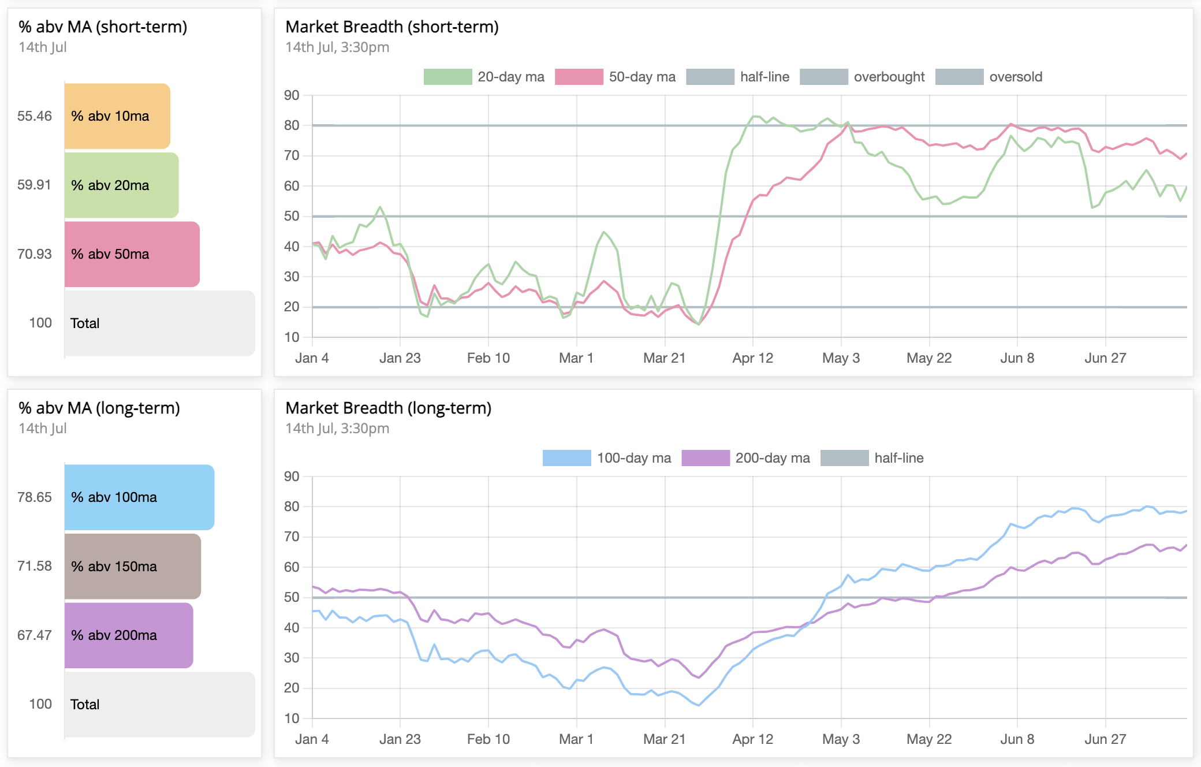
Task: Click the 200-day ma legend label
Action: pos(773,458)
